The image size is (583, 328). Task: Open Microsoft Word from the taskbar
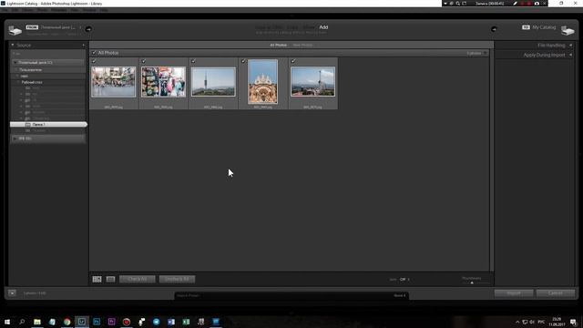[171, 322]
